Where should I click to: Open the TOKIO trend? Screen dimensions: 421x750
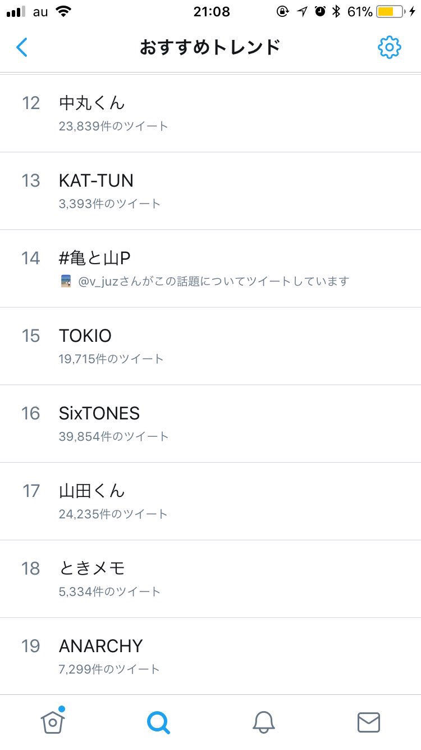pos(85,336)
